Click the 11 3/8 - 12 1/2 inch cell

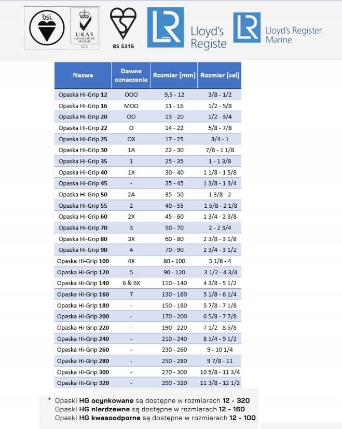point(219,383)
